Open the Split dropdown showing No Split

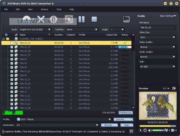coord(157,67)
